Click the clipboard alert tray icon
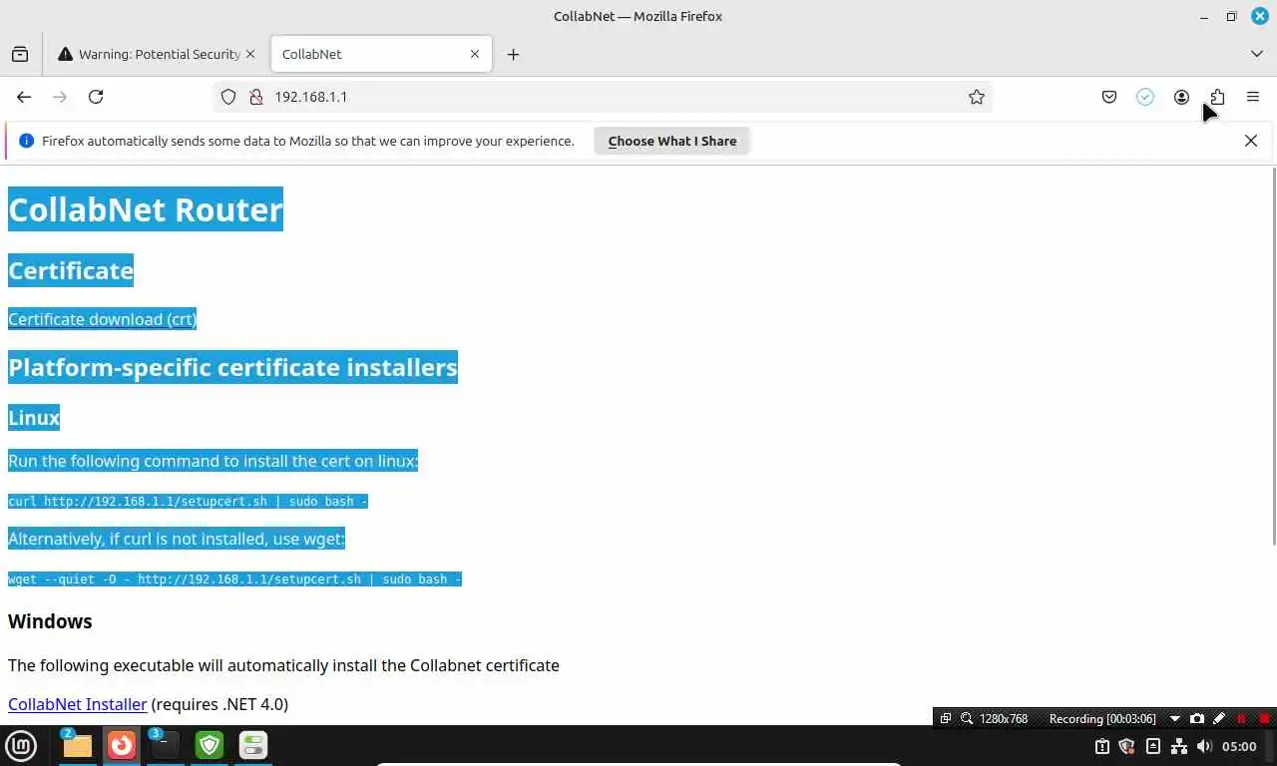This screenshot has height=766, width=1277. pyautogui.click(x=1101, y=746)
